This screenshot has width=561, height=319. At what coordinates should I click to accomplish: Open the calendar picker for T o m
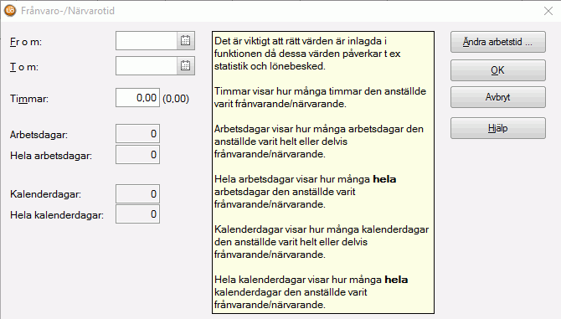tap(185, 66)
